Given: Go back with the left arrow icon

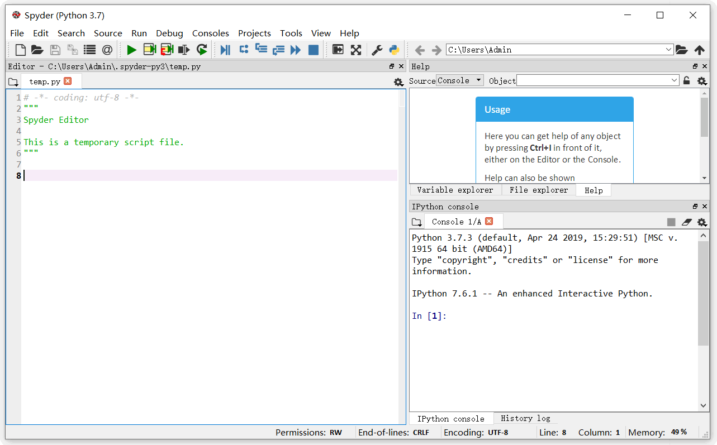Looking at the screenshot, I should [x=420, y=50].
